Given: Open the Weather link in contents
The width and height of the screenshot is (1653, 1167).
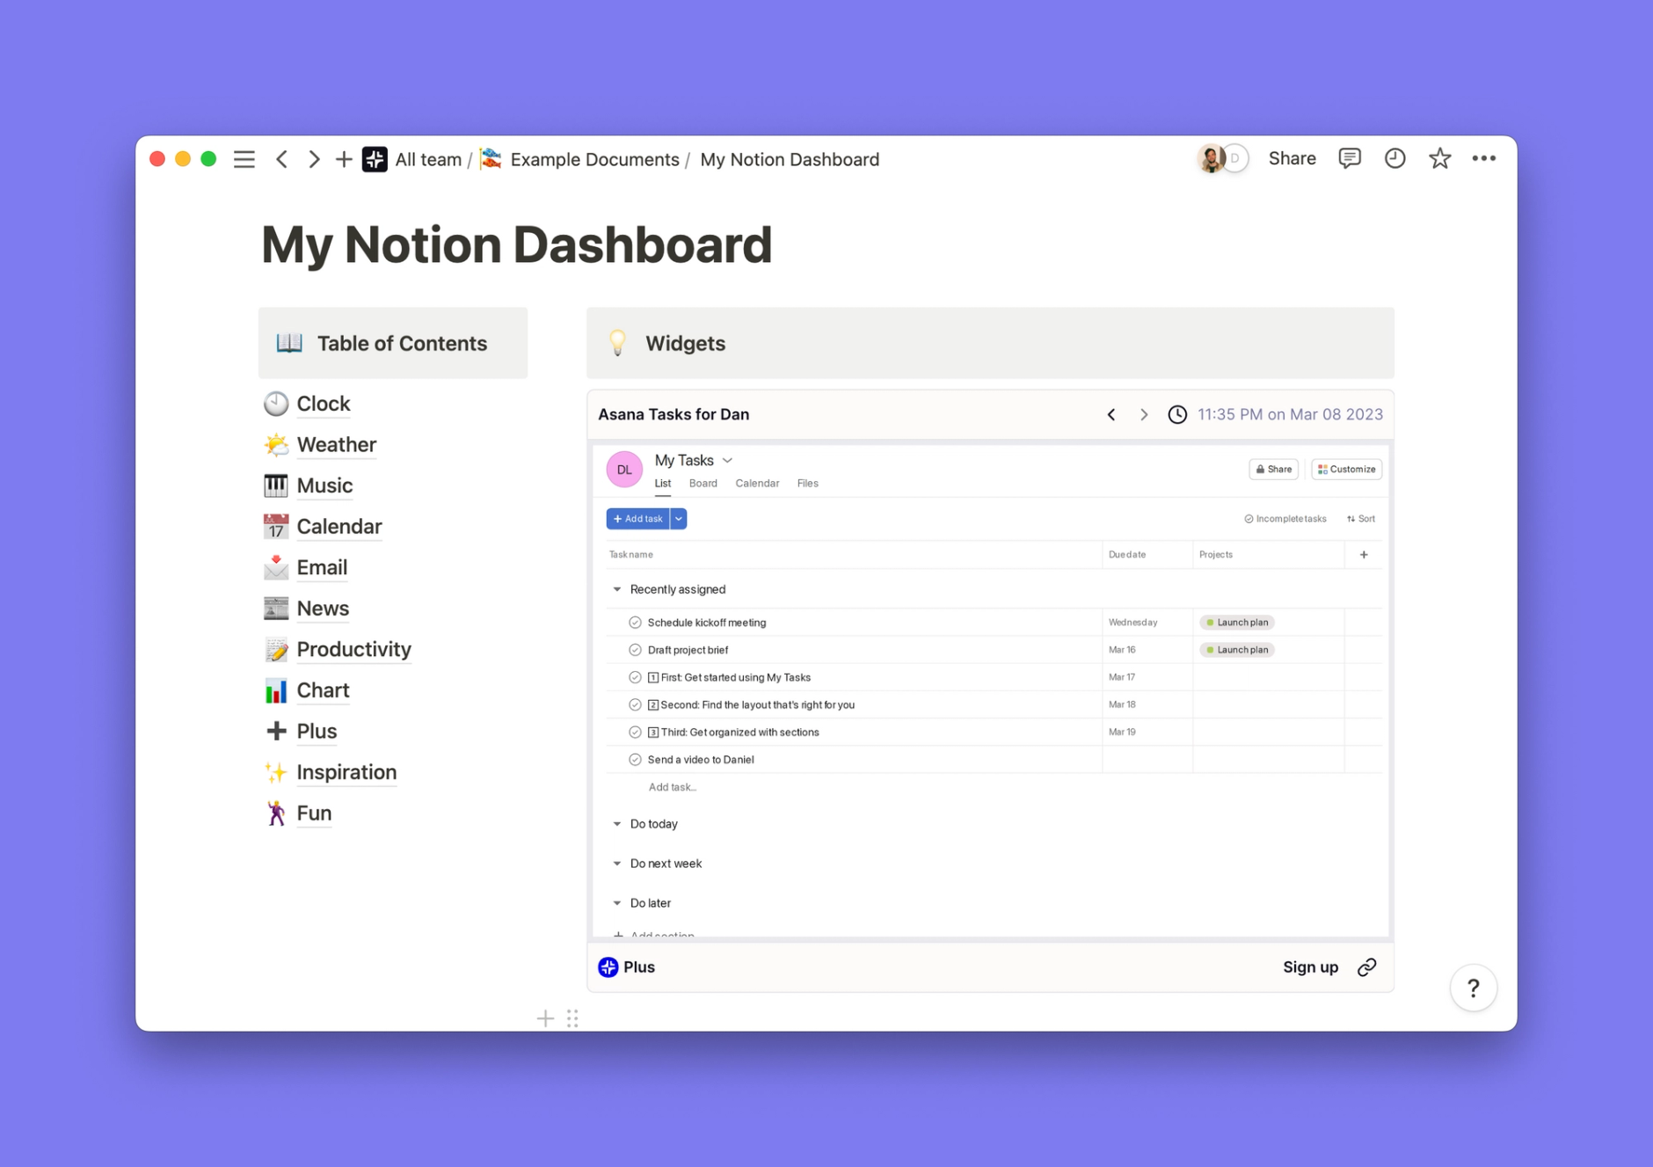Looking at the screenshot, I should tap(337, 445).
